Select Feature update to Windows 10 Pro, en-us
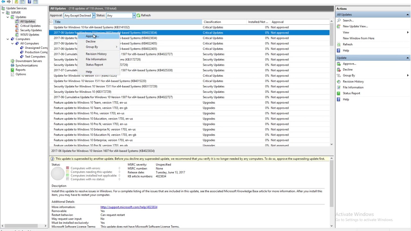The height and width of the screenshot is (231, 411). tap(189, 113)
